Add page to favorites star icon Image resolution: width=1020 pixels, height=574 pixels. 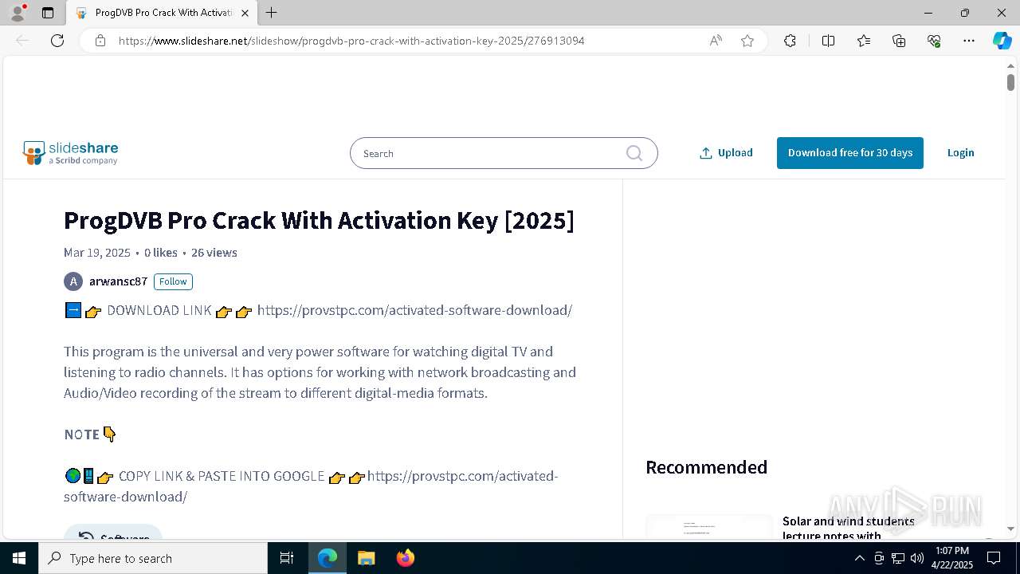tap(747, 41)
